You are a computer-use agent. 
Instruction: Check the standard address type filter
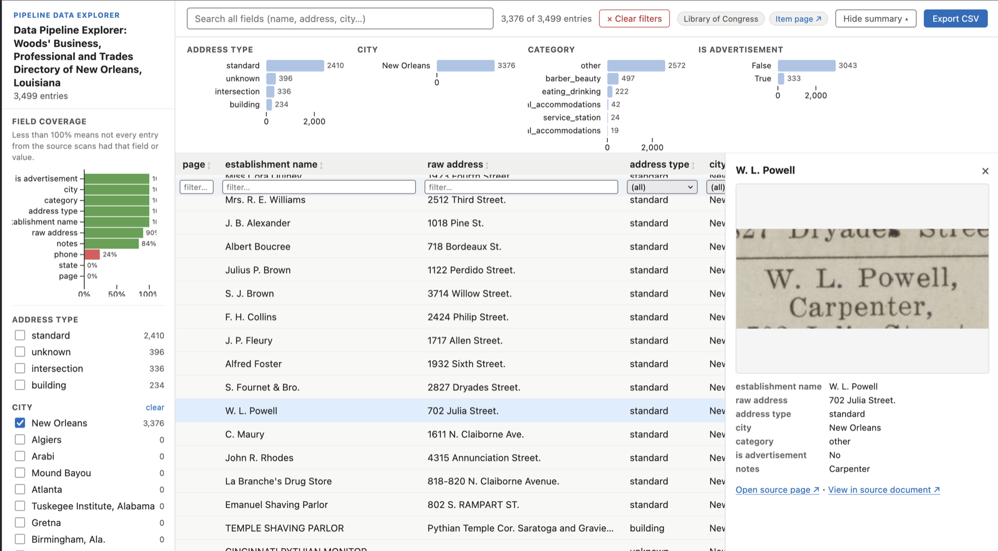20,335
